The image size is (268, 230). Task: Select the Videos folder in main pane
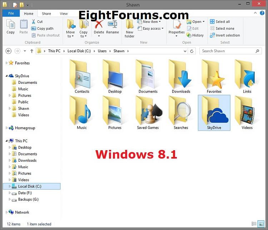247,113
